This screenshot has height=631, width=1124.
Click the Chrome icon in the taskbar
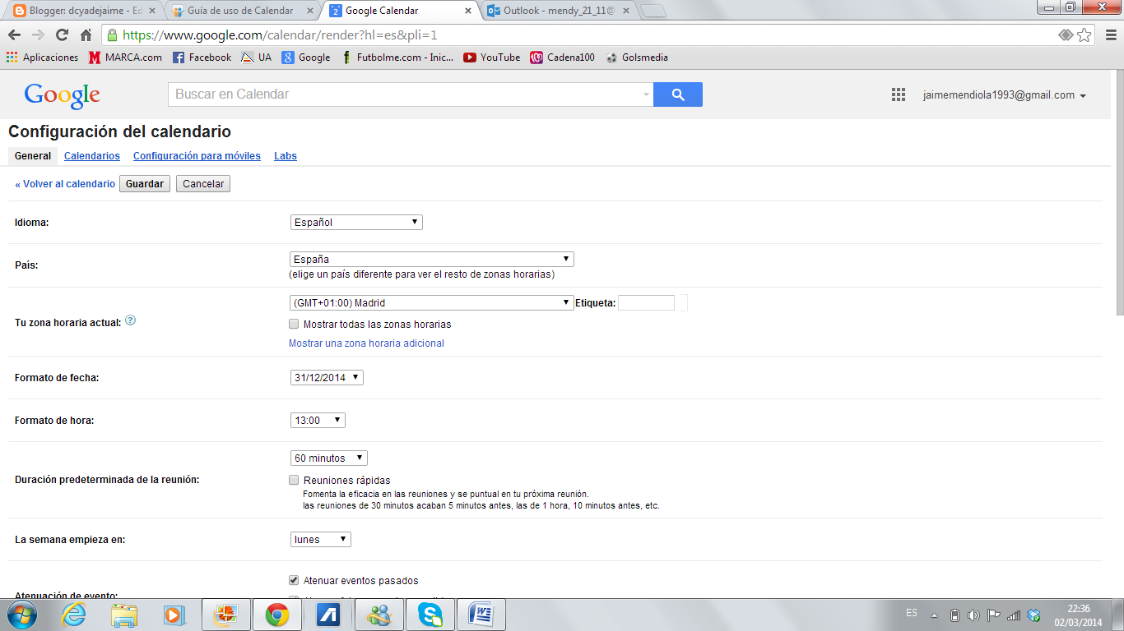[x=276, y=615]
